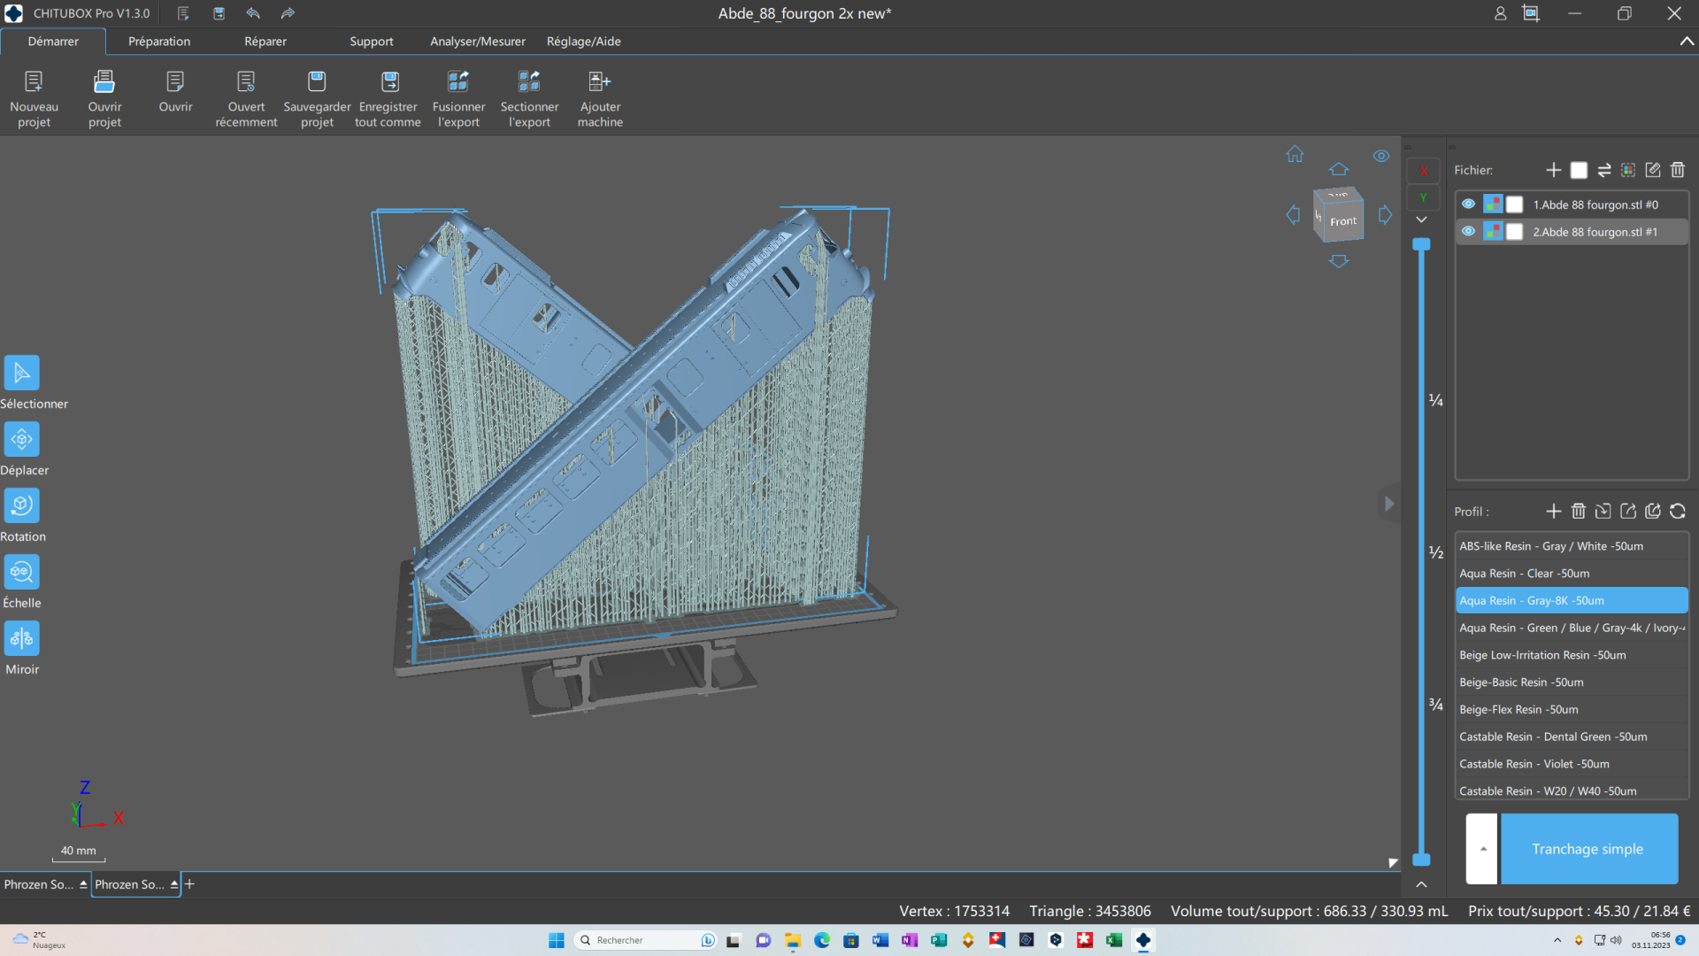Select the Rotation tool icon
This screenshot has height=956, width=1699.
coord(21,505)
